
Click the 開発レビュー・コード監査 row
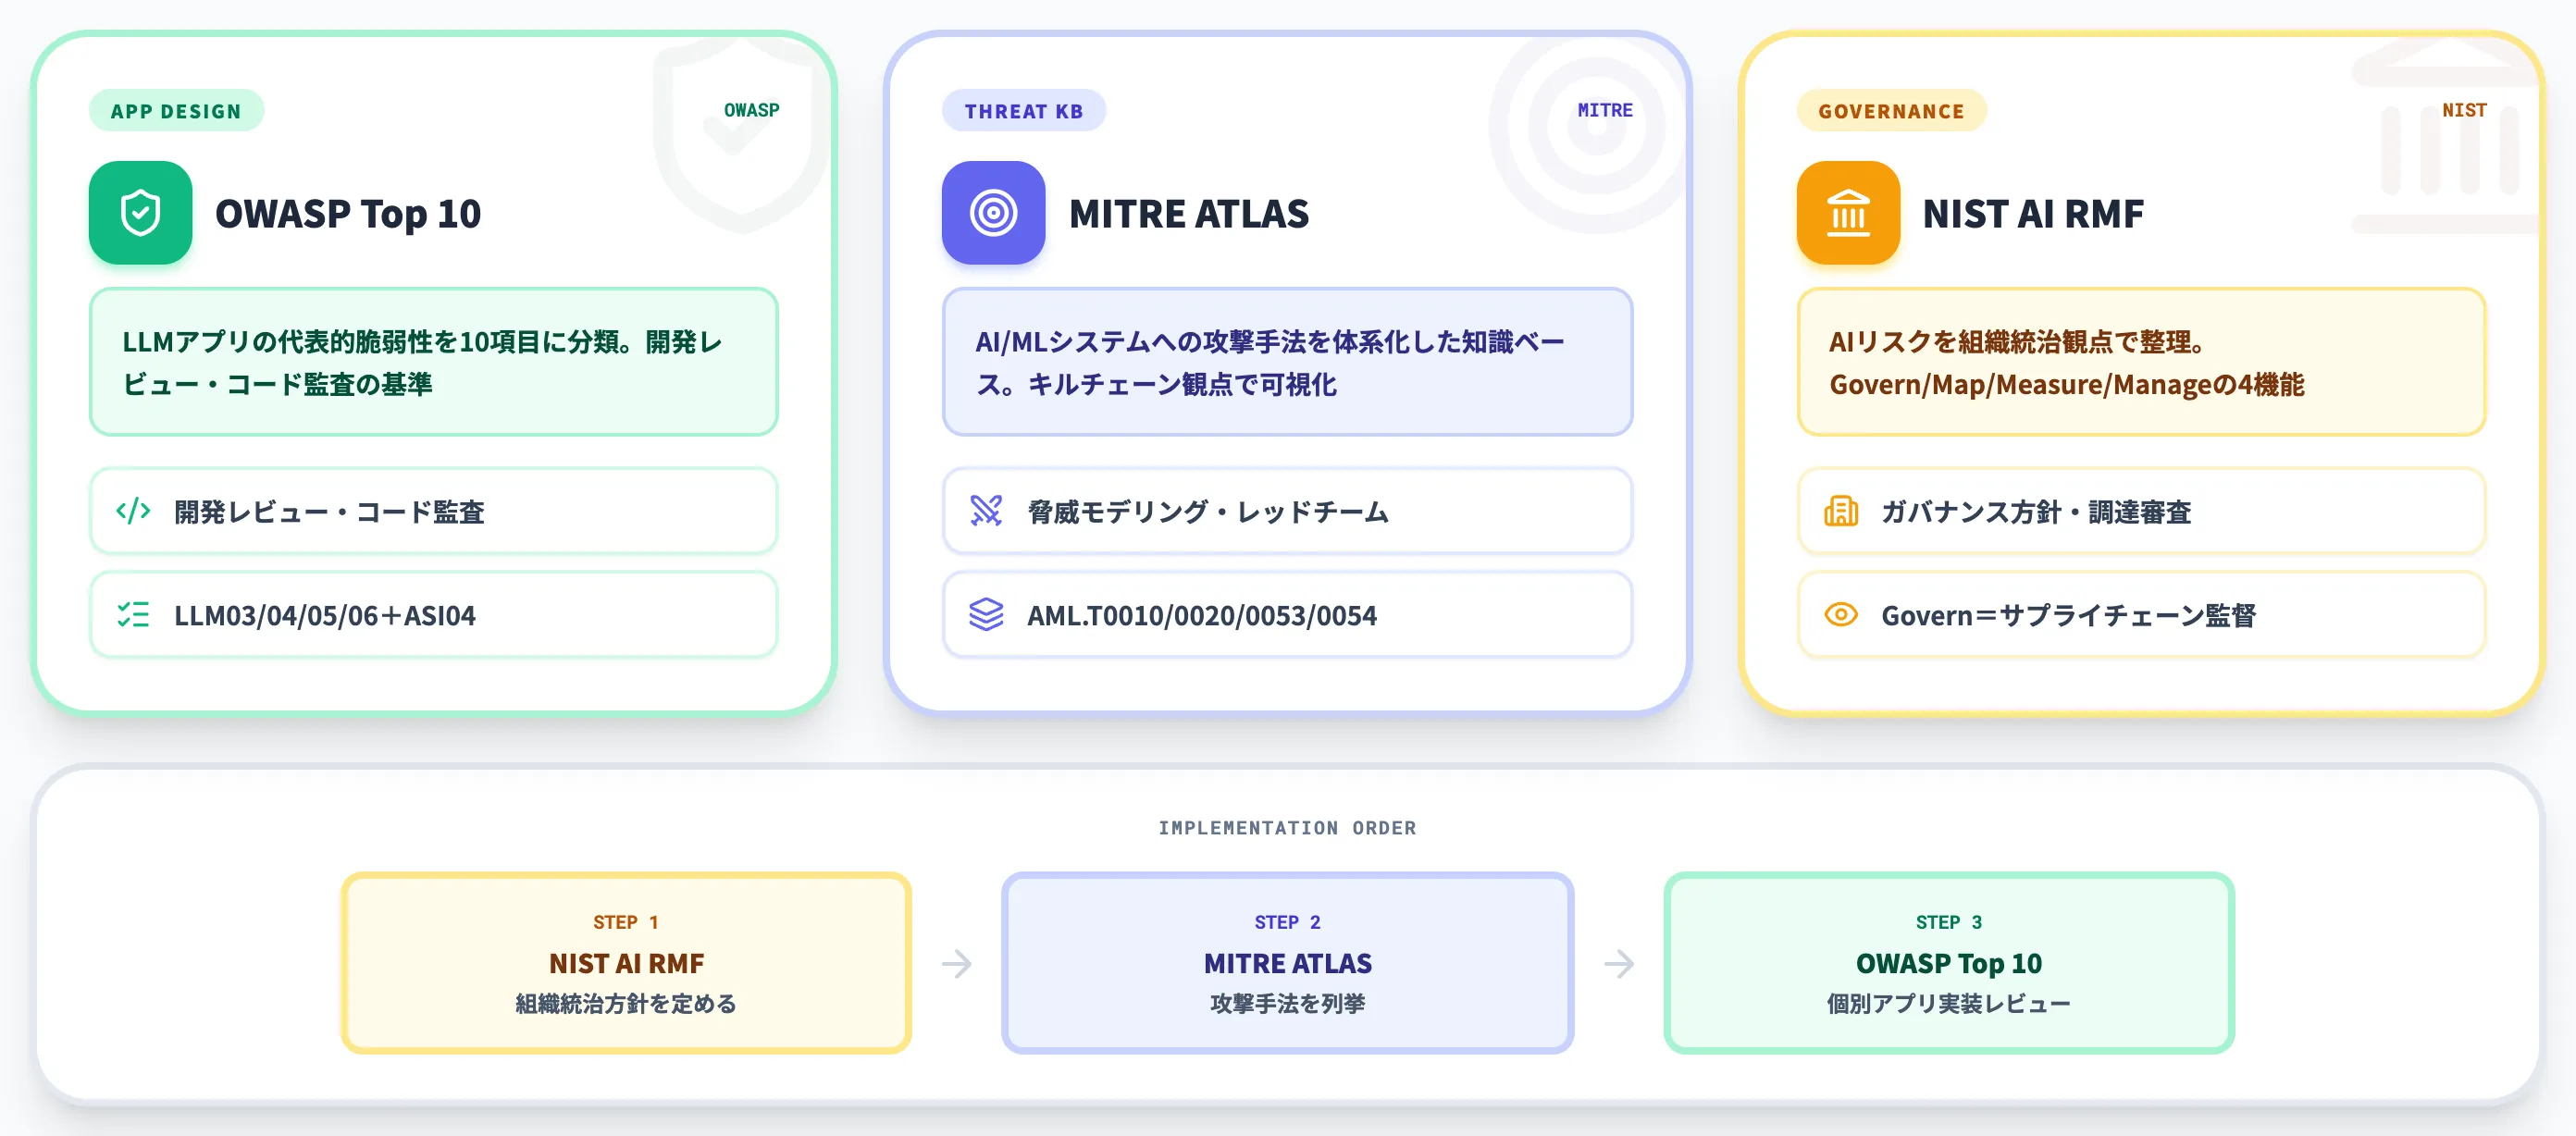[434, 511]
